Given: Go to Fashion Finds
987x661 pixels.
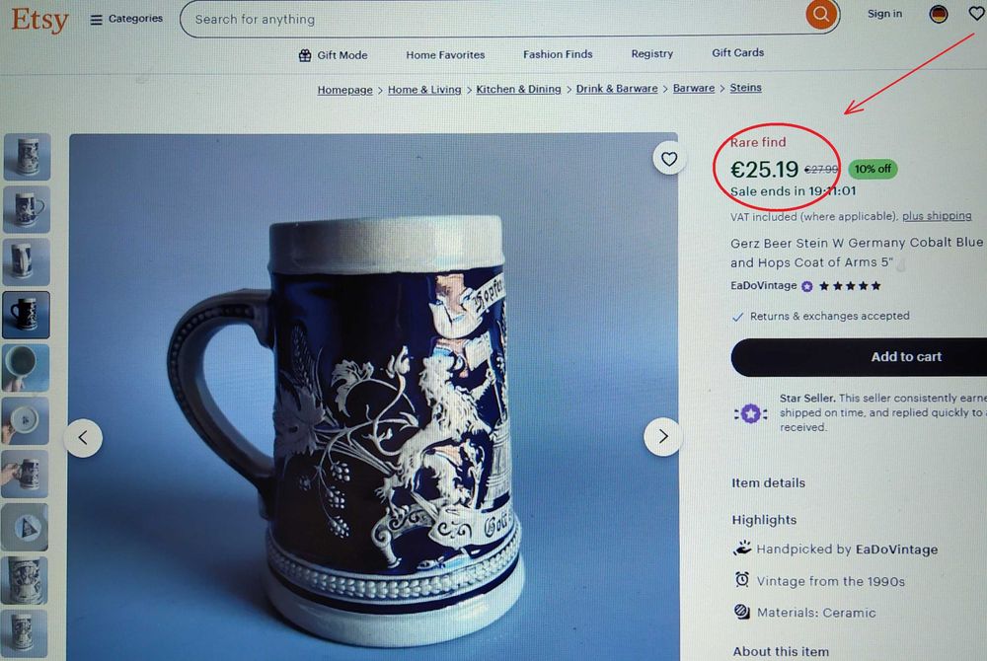Looking at the screenshot, I should click(558, 54).
